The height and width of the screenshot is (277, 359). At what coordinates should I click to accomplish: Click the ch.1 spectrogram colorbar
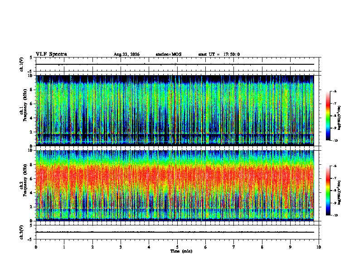click(328, 116)
